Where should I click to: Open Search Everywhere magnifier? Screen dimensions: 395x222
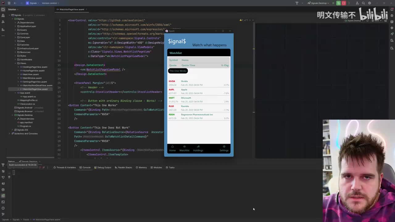[x=363, y=3]
